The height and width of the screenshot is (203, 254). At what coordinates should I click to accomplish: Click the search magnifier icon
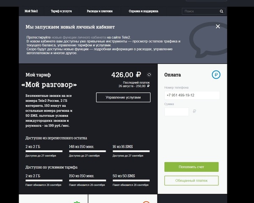221,11
